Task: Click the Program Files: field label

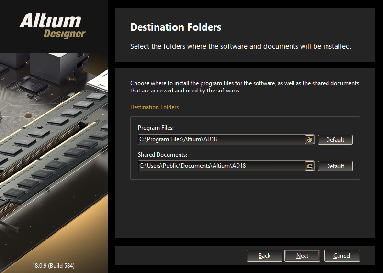Action: 156,127
